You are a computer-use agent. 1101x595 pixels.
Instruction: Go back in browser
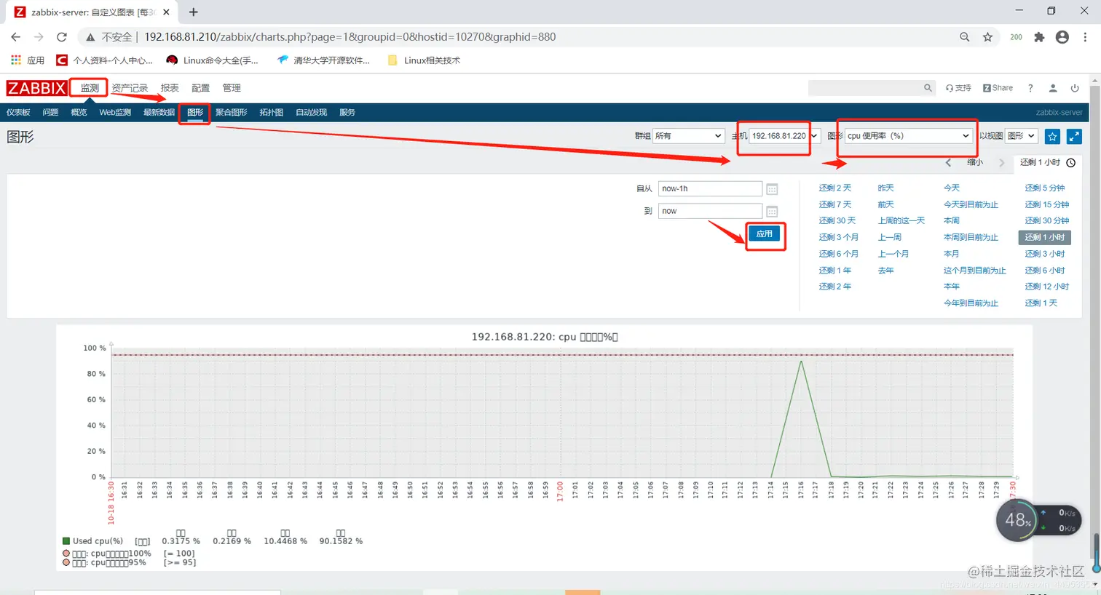pyautogui.click(x=16, y=37)
